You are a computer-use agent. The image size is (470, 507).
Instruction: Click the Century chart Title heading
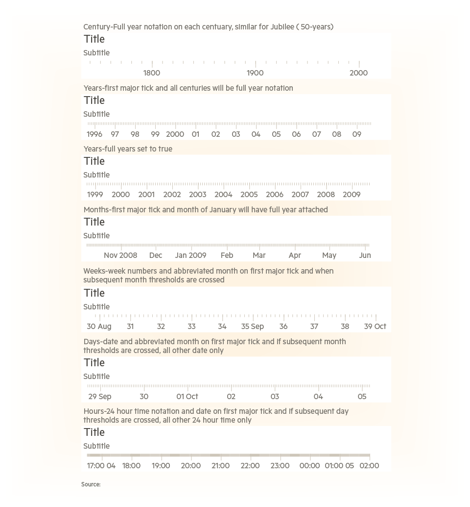(94, 39)
